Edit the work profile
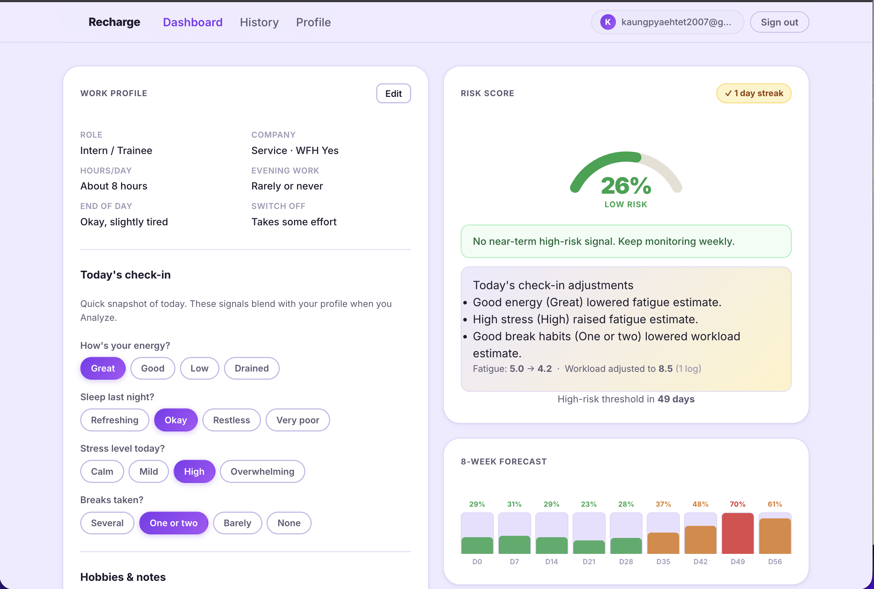This screenshot has height=589, width=874. (x=393, y=94)
